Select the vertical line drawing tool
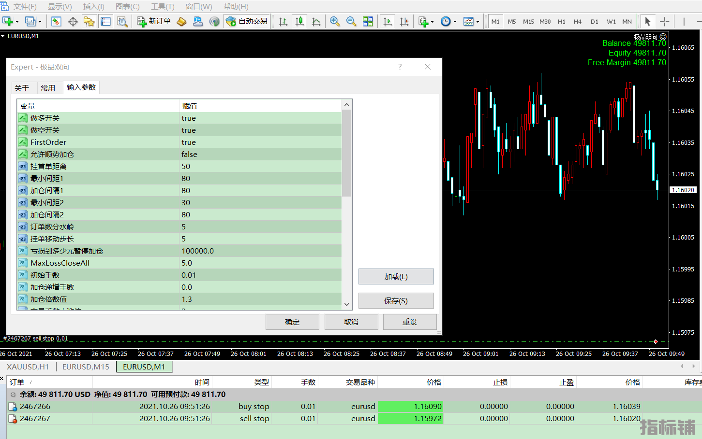Screen dimensions: 702x439 [684, 21]
